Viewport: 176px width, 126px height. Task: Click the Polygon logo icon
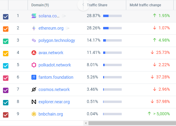34,40
